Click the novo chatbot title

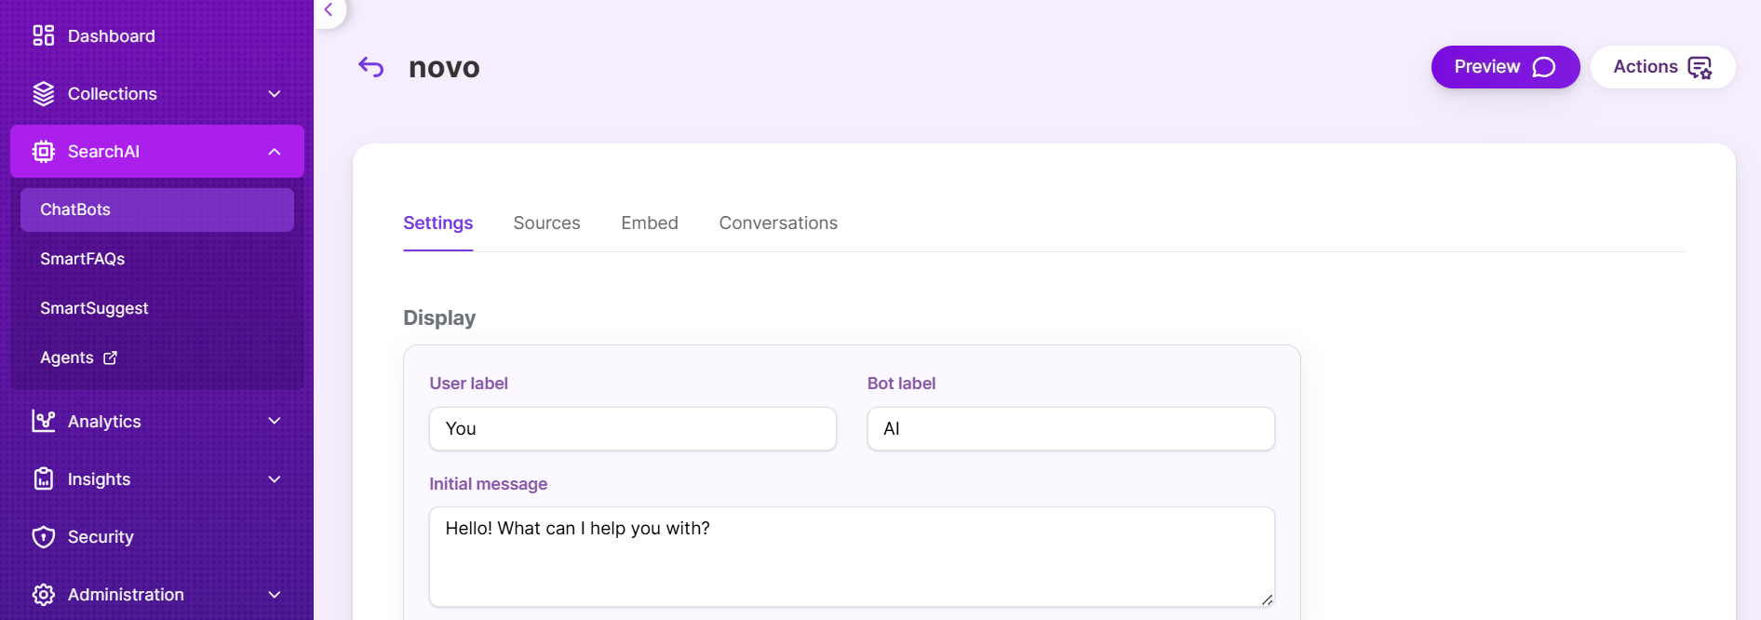(444, 67)
